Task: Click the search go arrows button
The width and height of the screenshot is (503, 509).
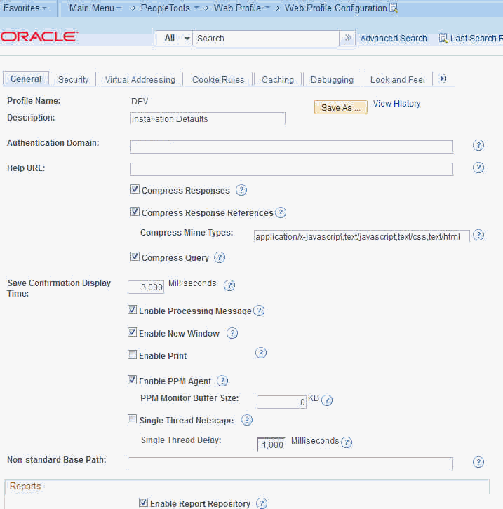Action: coord(348,38)
